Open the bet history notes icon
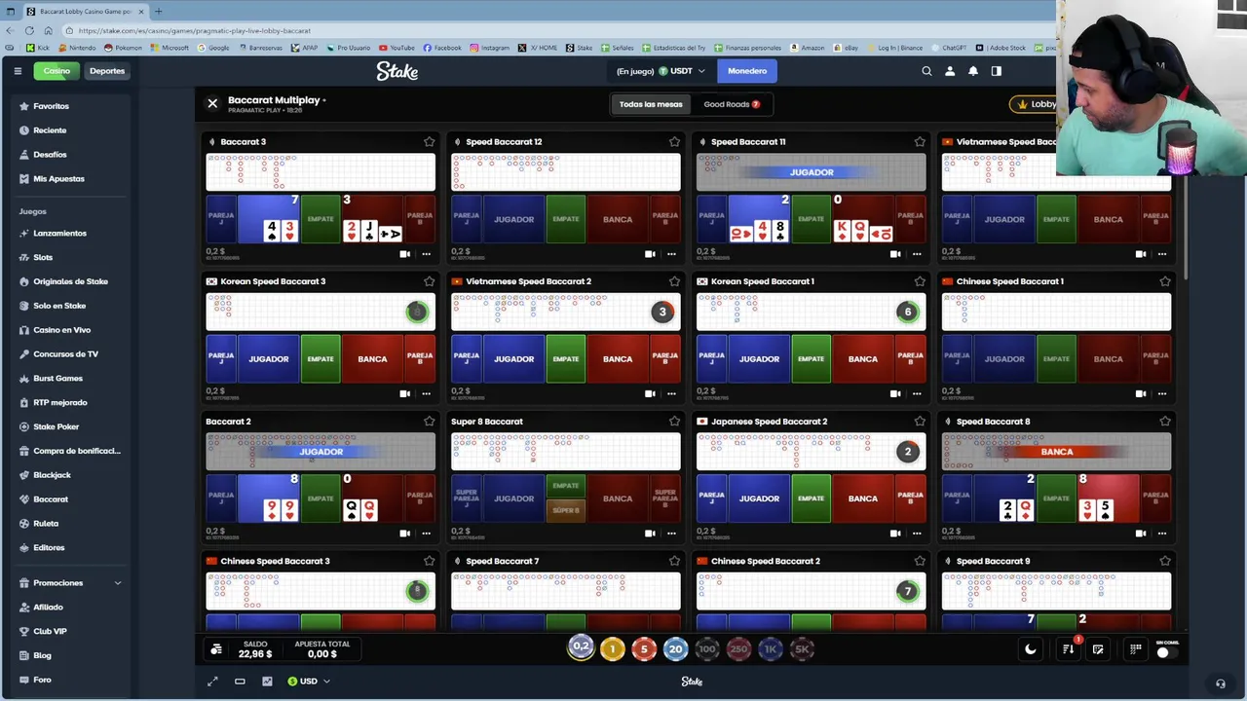This screenshot has height=701, width=1247. pos(1098,649)
